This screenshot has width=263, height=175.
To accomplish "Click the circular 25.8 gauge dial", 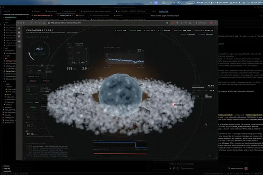I will [39, 50].
